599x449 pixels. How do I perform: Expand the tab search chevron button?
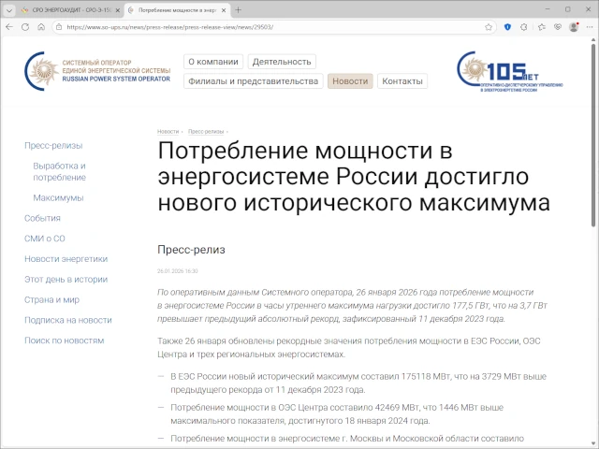9,10
